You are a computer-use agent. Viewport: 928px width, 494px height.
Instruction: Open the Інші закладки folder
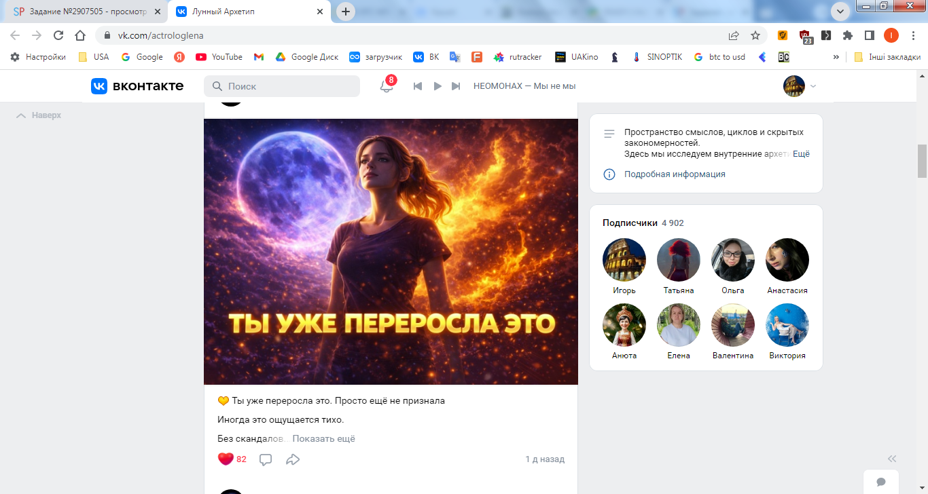887,57
